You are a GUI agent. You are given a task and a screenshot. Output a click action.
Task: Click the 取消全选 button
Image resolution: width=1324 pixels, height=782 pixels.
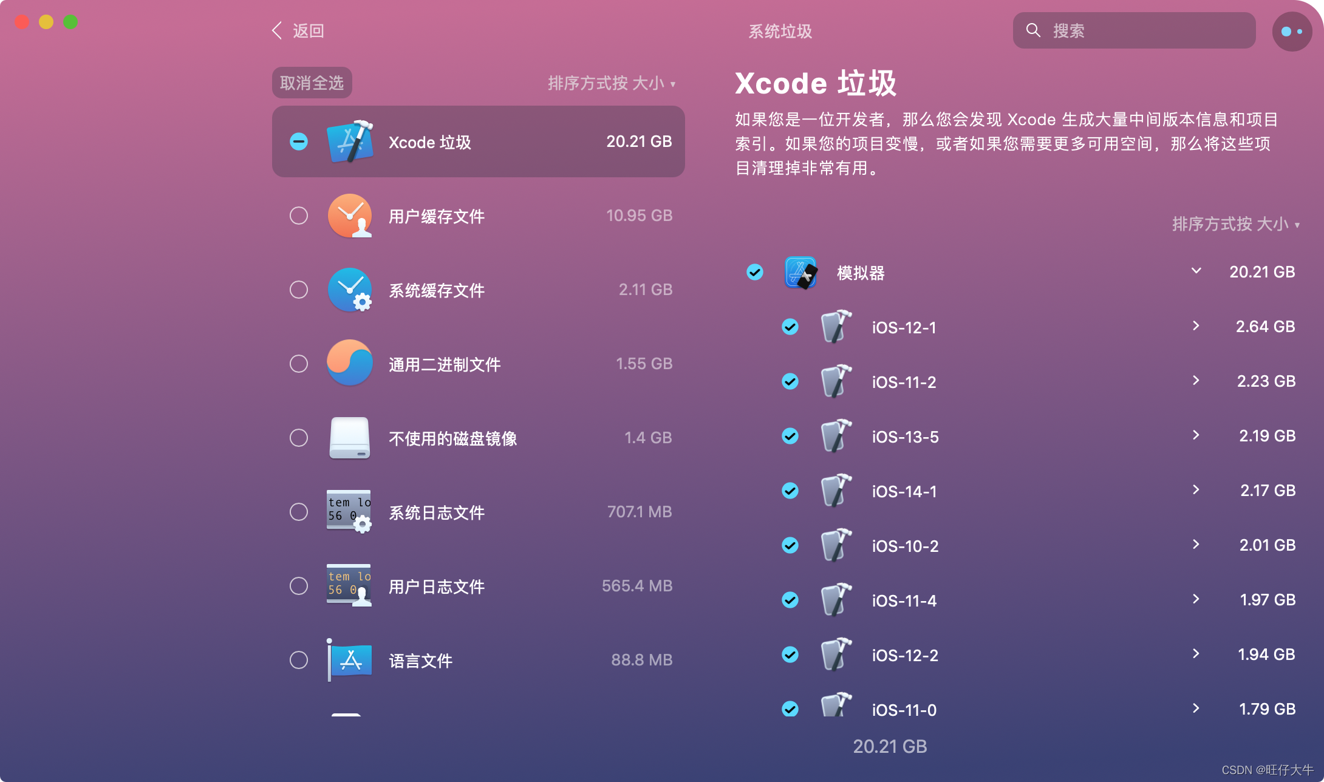[312, 83]
